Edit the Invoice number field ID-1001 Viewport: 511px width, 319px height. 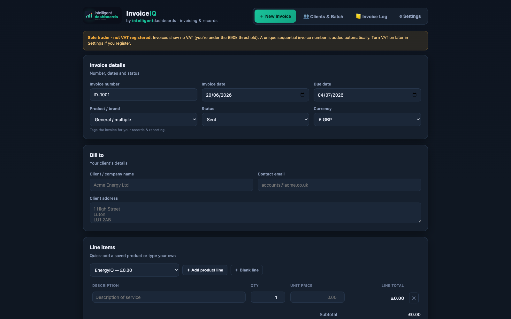143,95
